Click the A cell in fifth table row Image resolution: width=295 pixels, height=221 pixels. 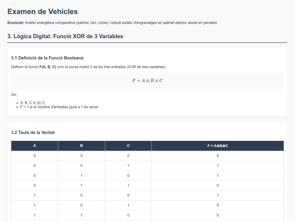coord(34,195)
